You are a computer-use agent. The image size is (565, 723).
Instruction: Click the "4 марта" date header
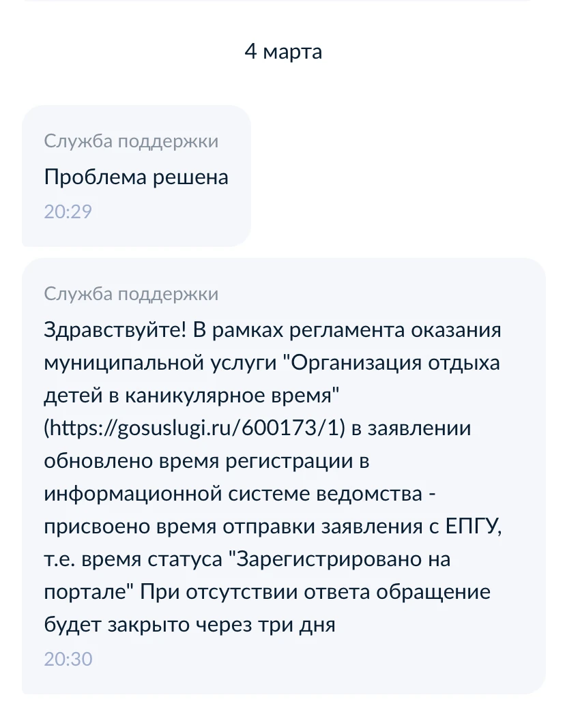[283, 52]
